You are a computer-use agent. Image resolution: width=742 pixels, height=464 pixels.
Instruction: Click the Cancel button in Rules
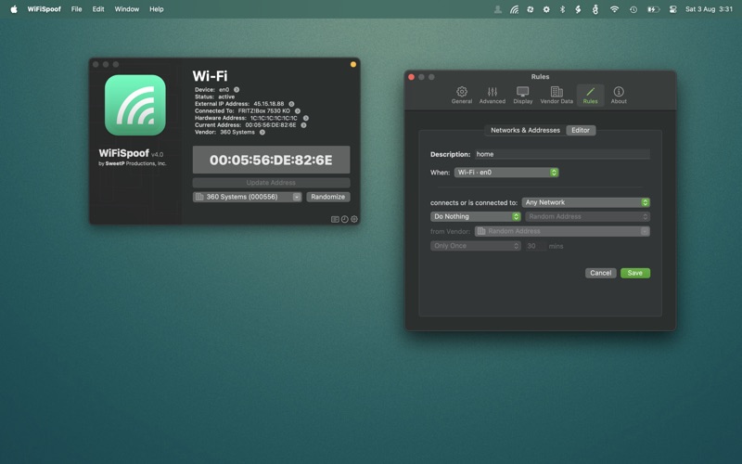pos(600,273)
